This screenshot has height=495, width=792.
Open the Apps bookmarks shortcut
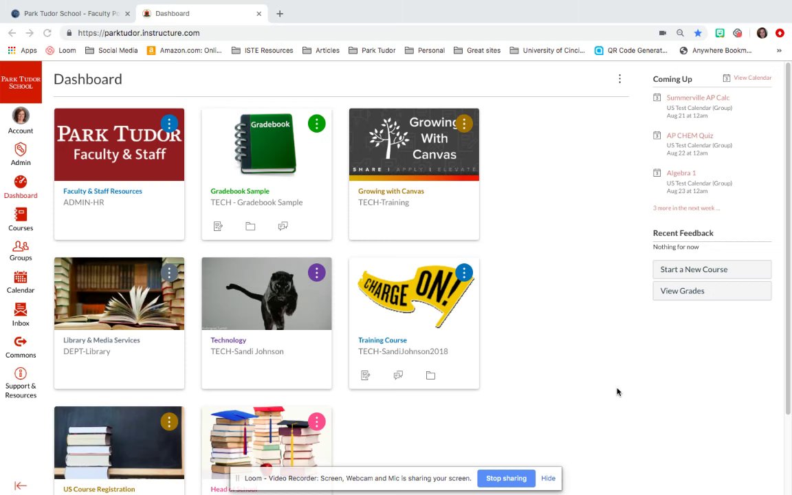click(x=22, y=50)
